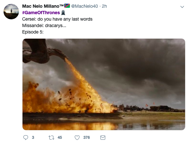Like the tweet with heart icon
The image size is (188, 143).
[77, 138]
